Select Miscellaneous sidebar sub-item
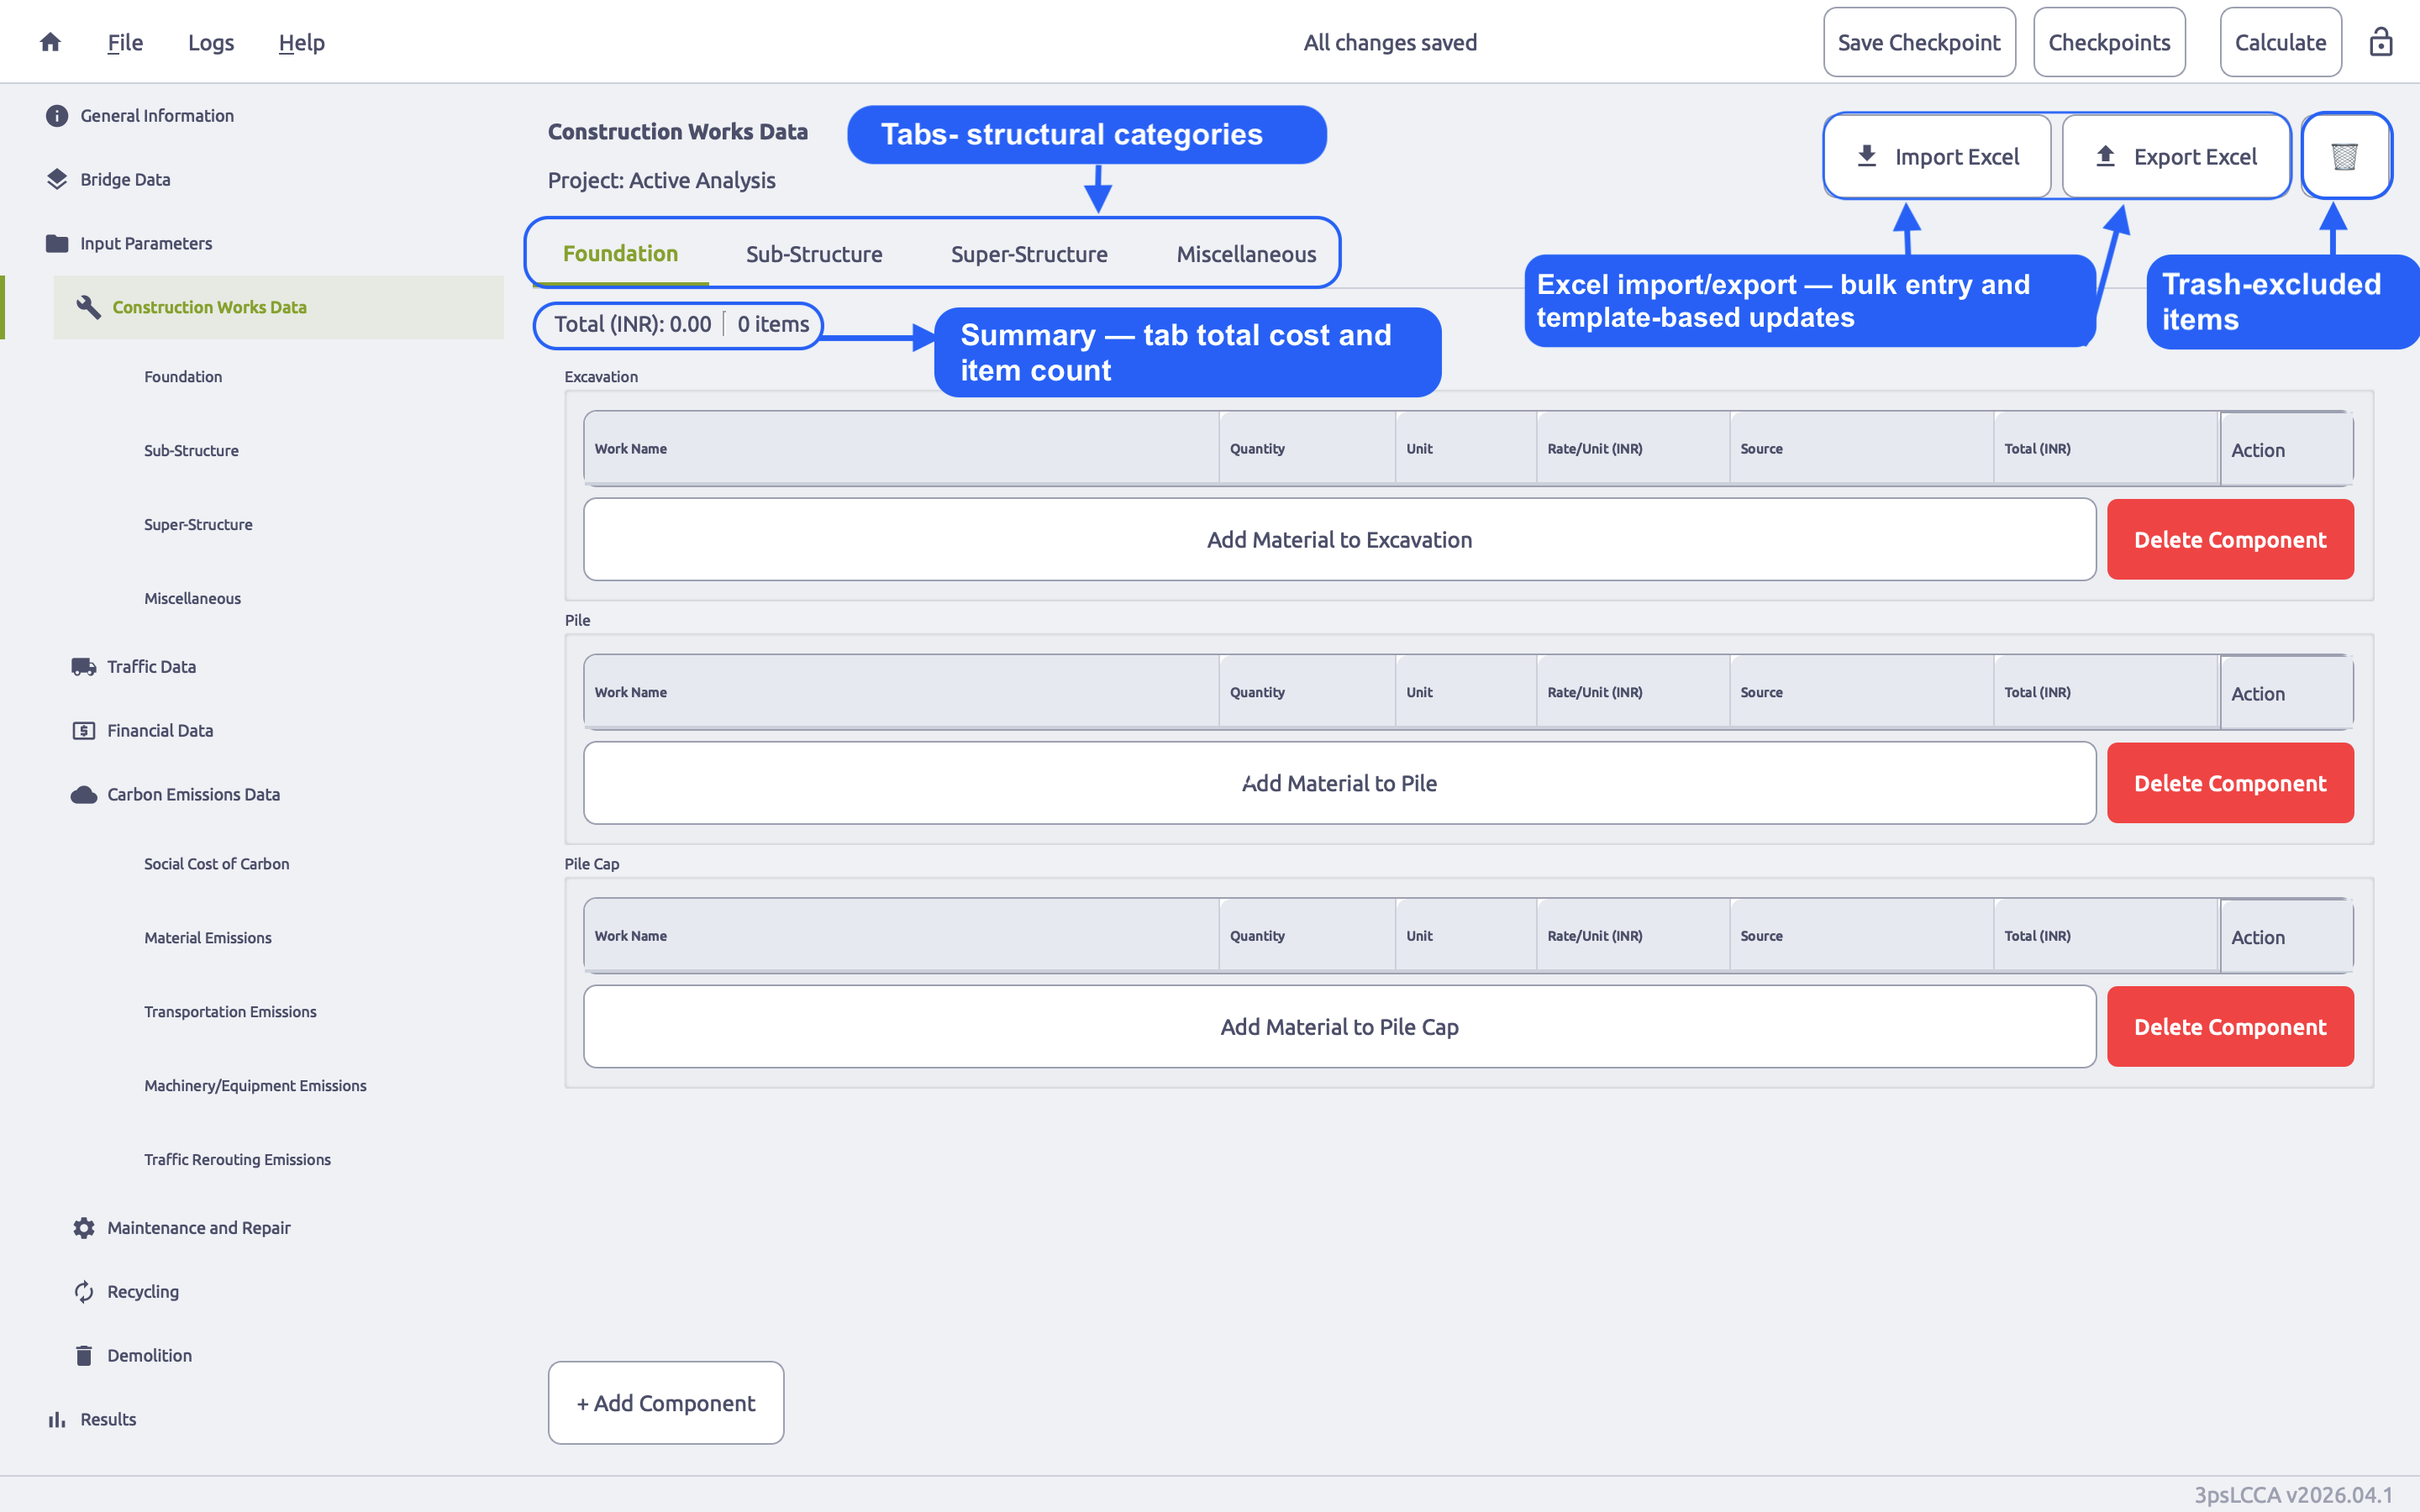 click(192, 599)
